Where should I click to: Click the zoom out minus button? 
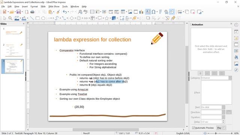pyautogui.click(x=208, y=133)
